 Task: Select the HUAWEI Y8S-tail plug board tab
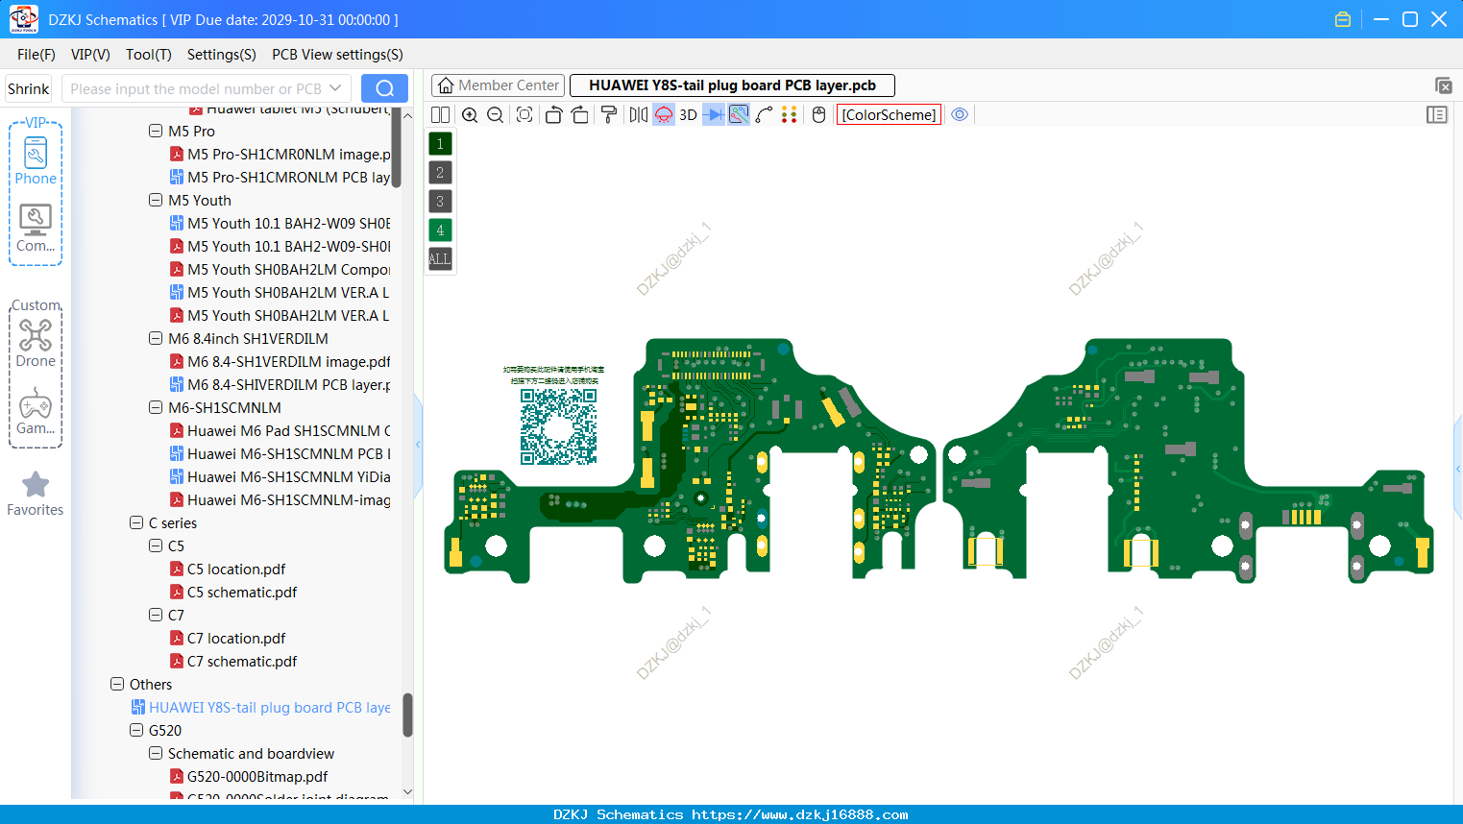[x=732, y=85]
